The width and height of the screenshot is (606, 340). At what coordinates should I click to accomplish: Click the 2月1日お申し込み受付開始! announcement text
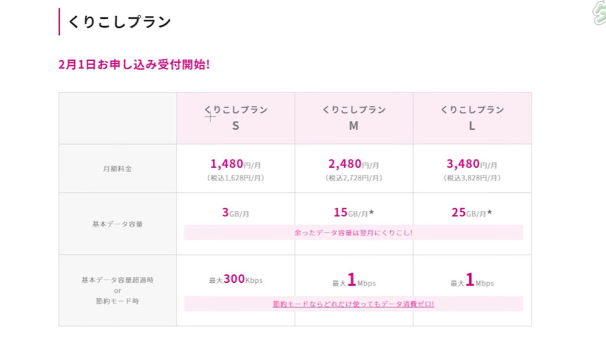click(134, 64)
